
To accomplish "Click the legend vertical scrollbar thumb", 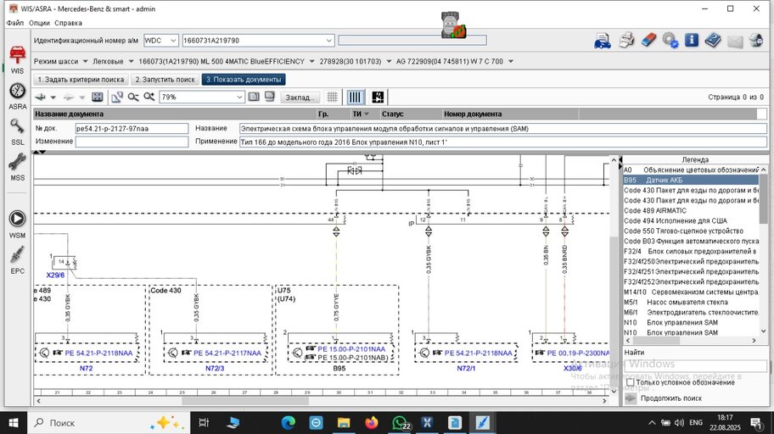I will (x=763, y=198).
